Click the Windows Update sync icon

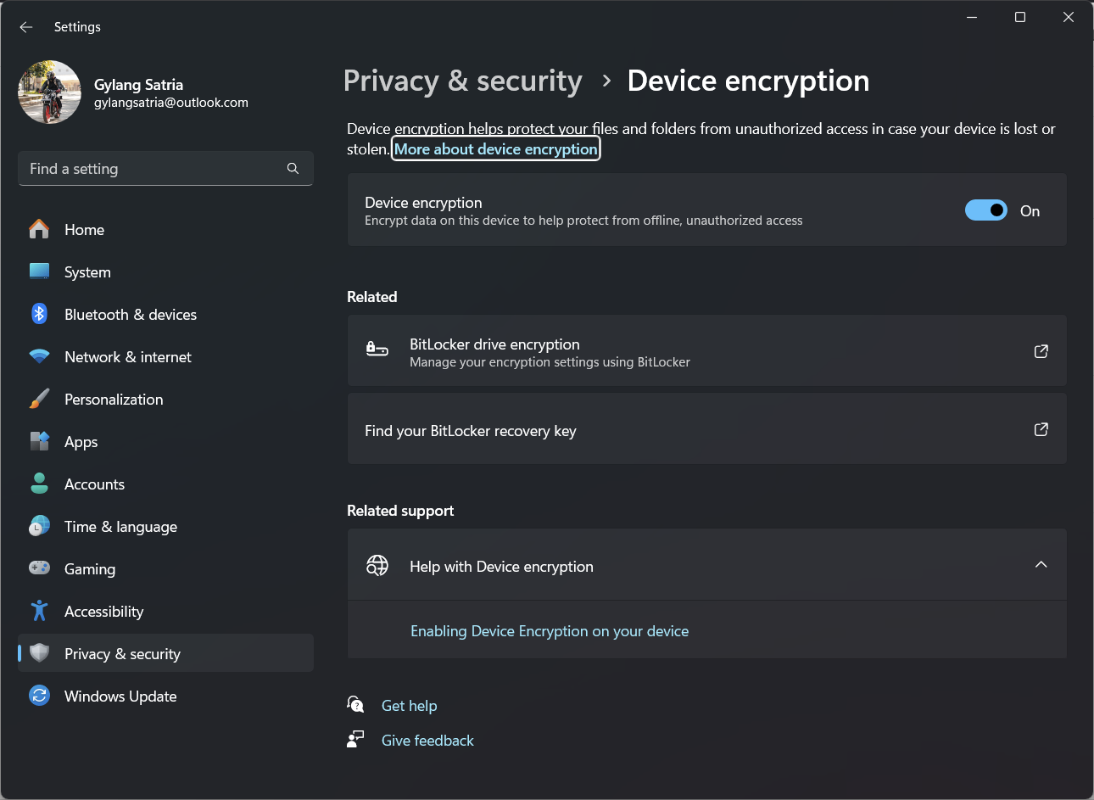[x=39, y=696]
